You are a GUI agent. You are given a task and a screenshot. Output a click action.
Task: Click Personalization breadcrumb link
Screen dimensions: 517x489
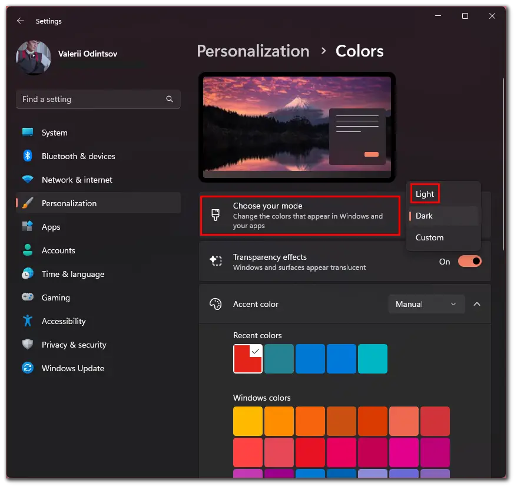click(253, 51)
